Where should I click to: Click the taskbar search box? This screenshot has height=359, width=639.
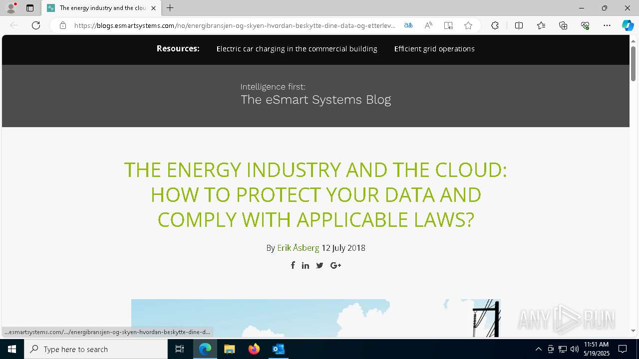click(96, 349)
